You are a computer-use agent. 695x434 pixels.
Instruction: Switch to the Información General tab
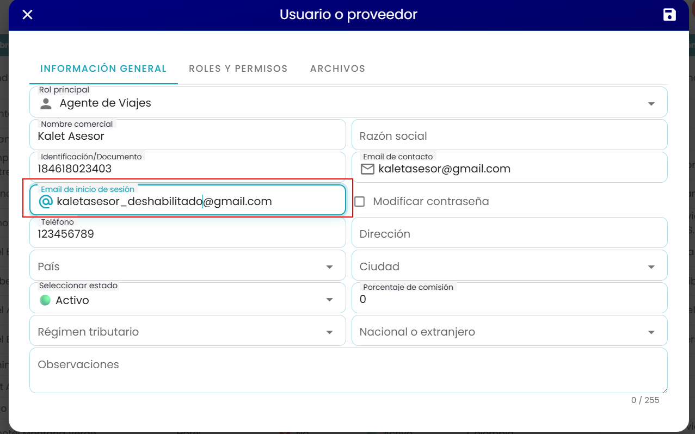(x=103, y=69)
